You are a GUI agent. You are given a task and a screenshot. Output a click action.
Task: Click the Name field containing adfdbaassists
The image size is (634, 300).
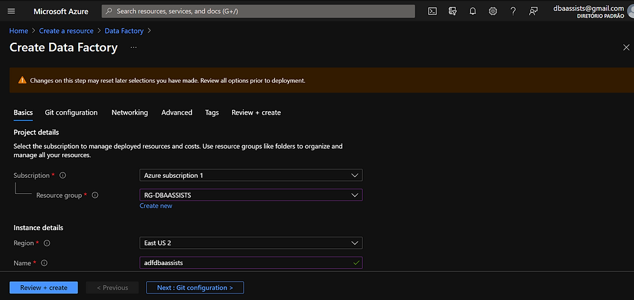pos(246,262)
